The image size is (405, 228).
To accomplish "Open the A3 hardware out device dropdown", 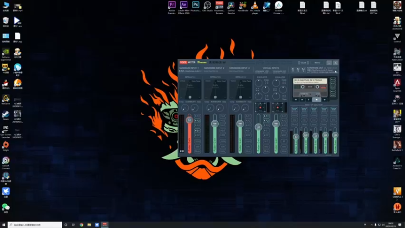I will 303,69.
